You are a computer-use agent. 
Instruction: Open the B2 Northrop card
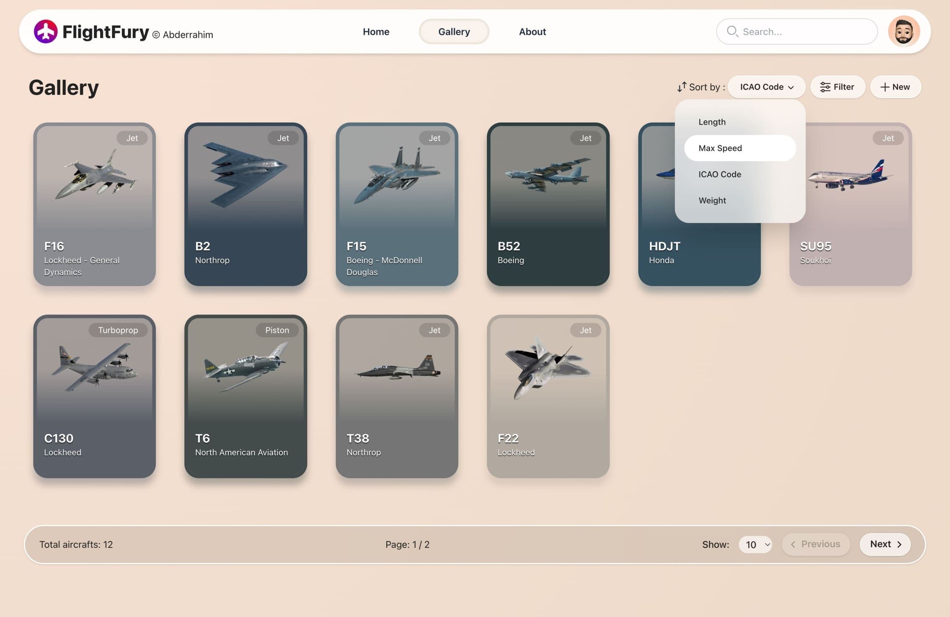(x=245, y=204)
